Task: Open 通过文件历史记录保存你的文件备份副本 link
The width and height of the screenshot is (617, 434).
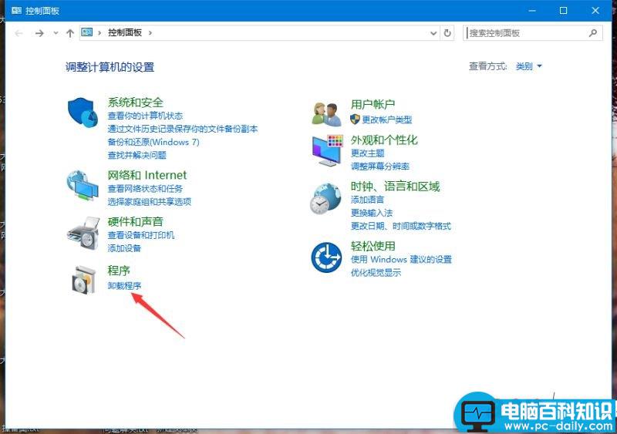Action: coord(183,129)
